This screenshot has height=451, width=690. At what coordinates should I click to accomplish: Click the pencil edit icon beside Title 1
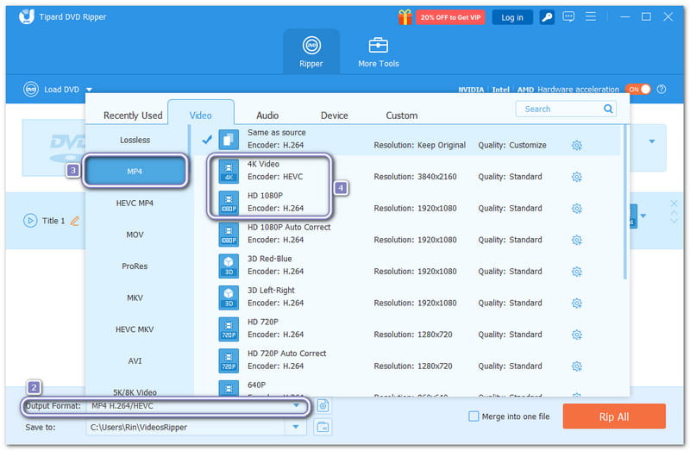click(x=74, y=221)
